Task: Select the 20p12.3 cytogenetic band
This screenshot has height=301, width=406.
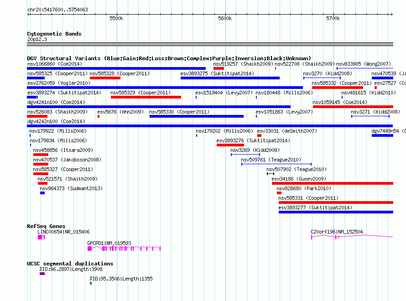Action: coord(210,44)
